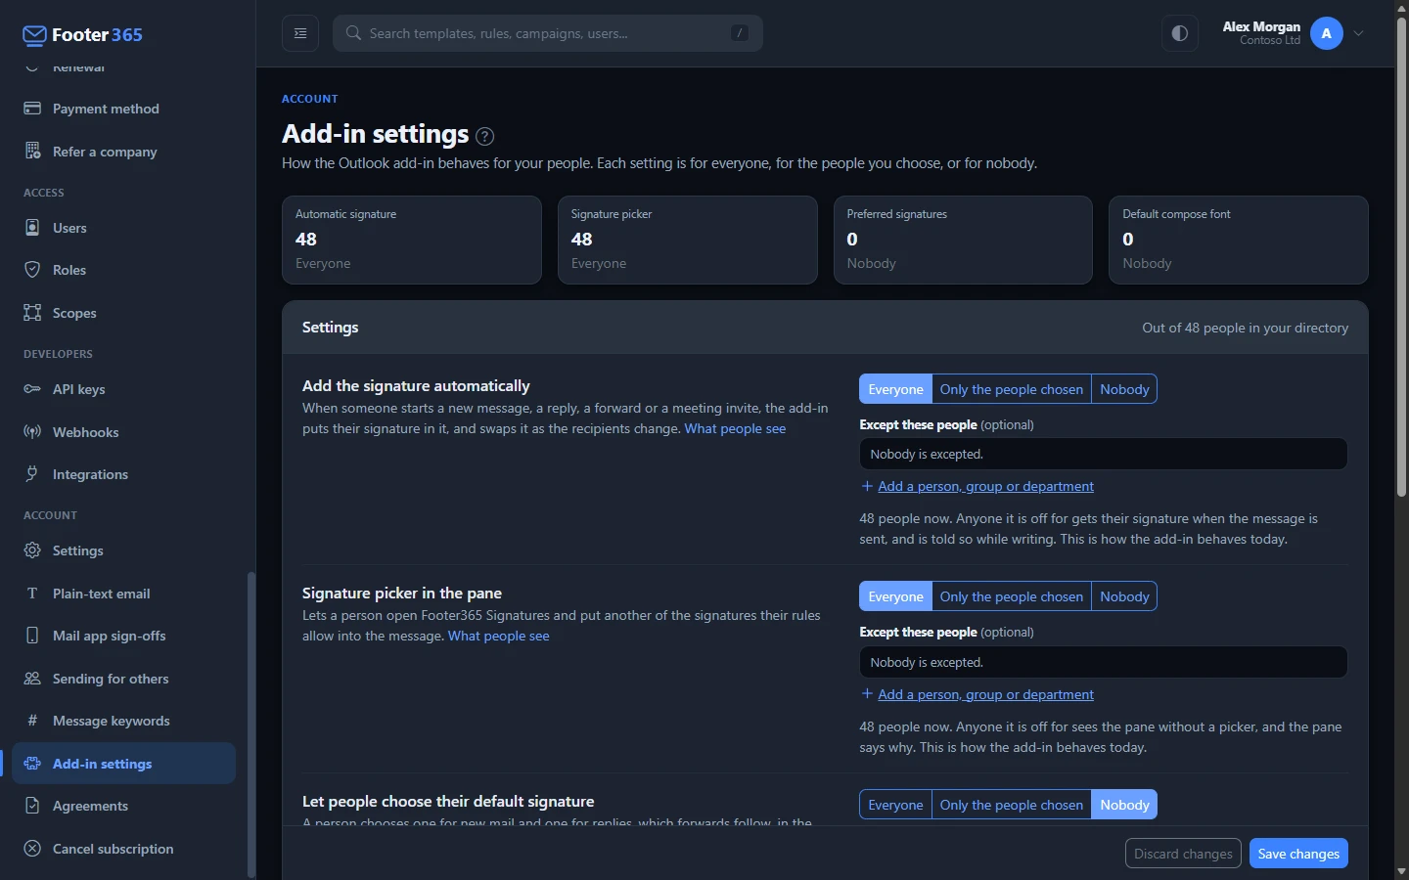1409x880 pixels.
Task: Click the search magnifier icon
Action: coord(354,33)
